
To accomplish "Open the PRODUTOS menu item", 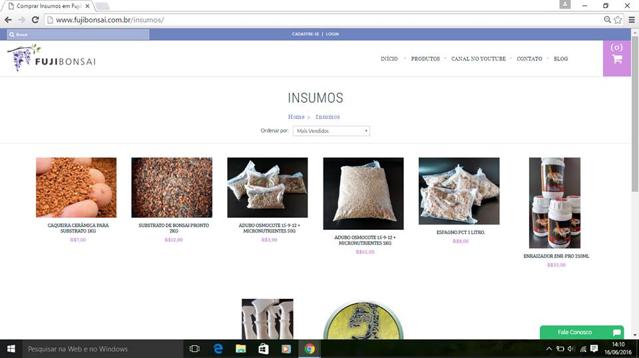I will coord(425,59).
